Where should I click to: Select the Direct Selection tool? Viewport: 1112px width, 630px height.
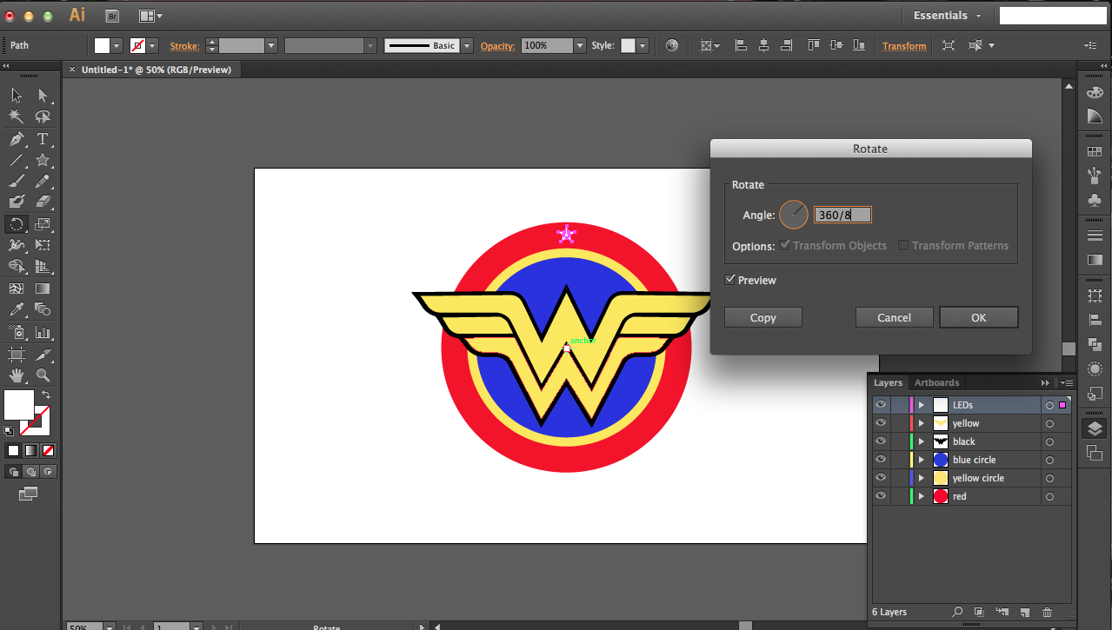point(43,96)
